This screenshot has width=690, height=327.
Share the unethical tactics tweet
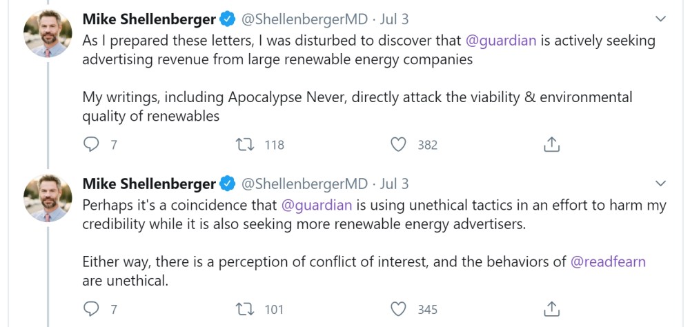(551, 308)
